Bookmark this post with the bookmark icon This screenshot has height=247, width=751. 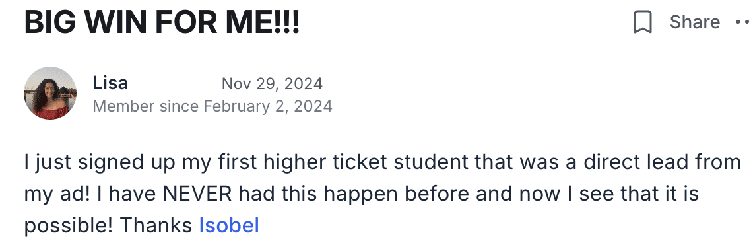(643, 22)
